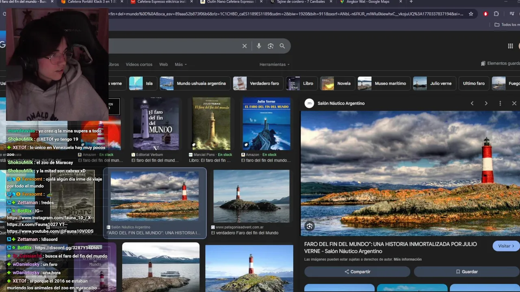The height and width of the screenshot is (292, 520).
Task: Close the Angkor Wat Google Maps tab
Action: tap(401, 2)
